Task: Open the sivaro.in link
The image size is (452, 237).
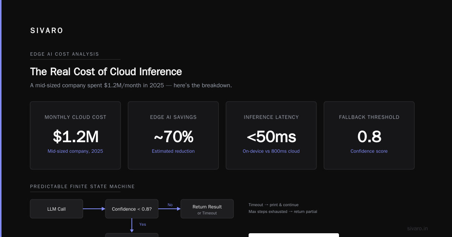Action: point(417,228)
